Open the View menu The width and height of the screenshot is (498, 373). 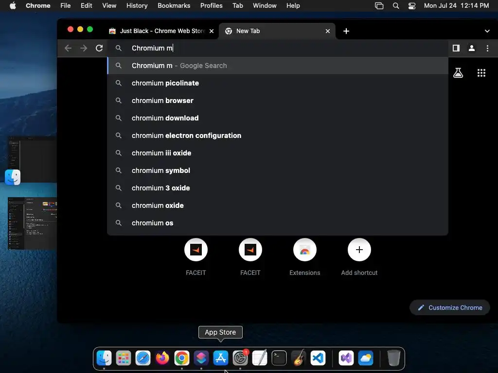(x=109, y=6)
